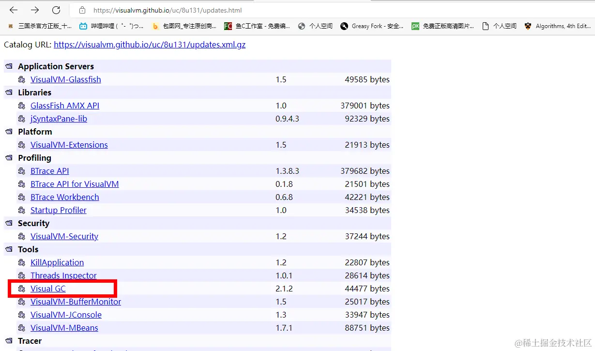Click the Application Servers category icon
595x351 pixels.
tap(9, 66)
